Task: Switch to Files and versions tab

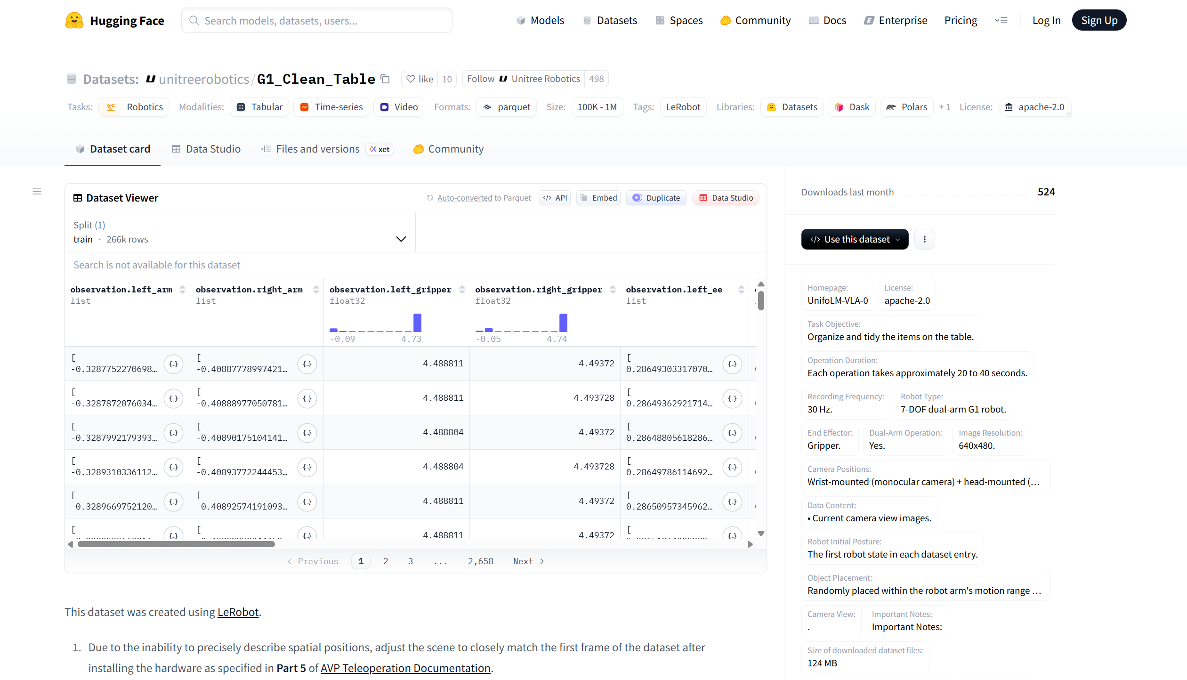Action: 317,149
